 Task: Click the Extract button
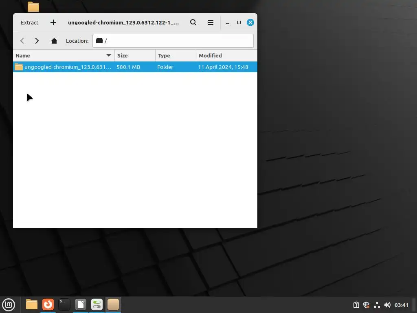point(29,23)
